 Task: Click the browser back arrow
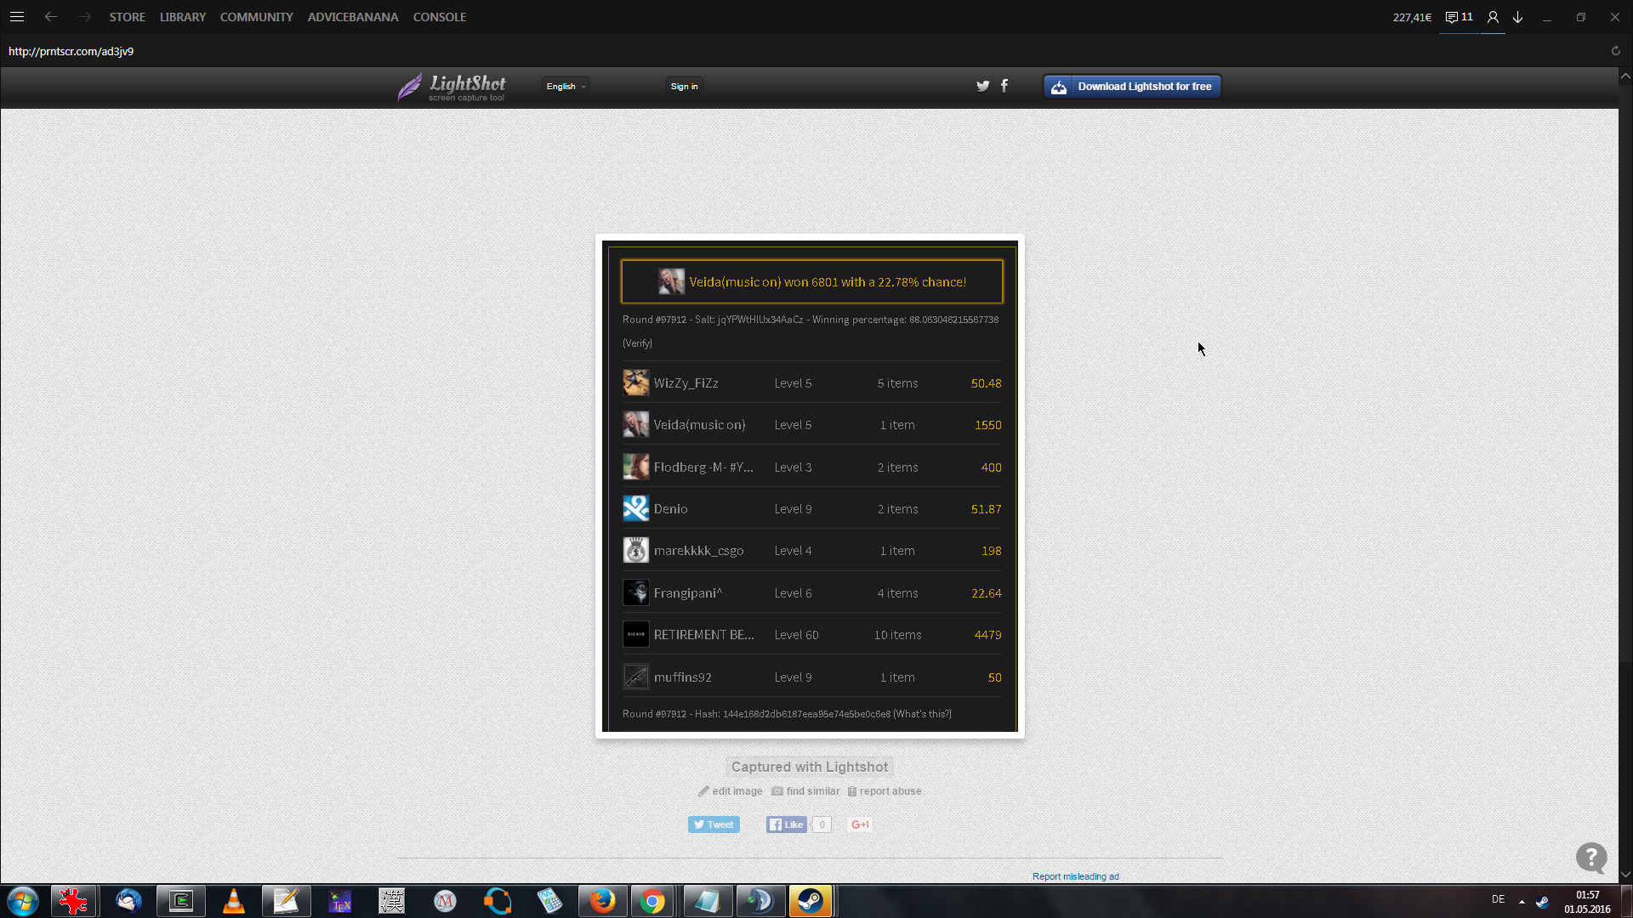coord(51,17)
